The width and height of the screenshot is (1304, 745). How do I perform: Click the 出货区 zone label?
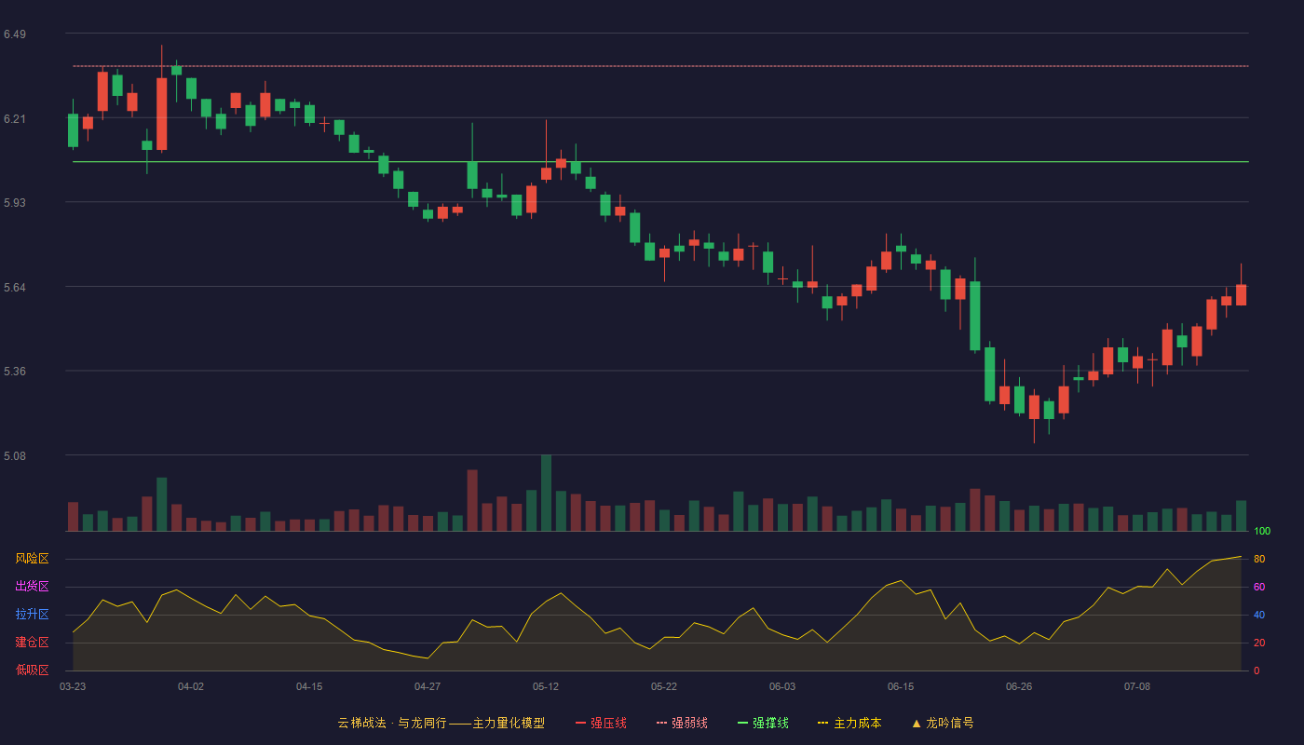[x=32, y=587]
